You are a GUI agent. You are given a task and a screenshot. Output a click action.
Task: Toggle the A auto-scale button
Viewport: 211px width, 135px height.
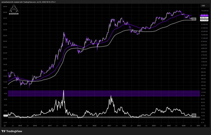tap(205, 126)
